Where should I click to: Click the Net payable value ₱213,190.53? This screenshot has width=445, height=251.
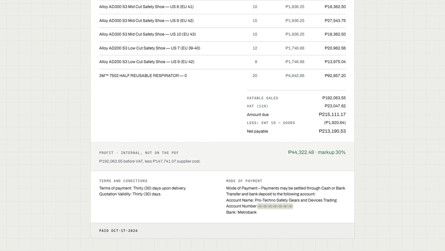[x=332, y=131]
